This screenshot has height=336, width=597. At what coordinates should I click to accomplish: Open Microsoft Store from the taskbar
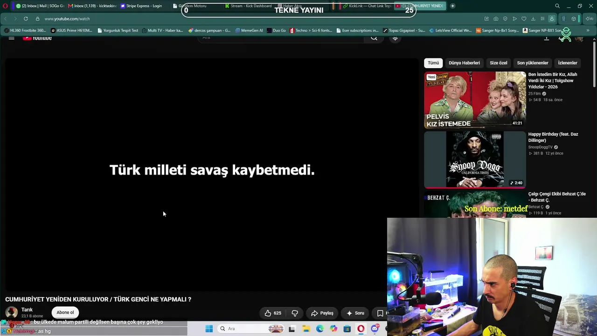click(x=347, y=329)
